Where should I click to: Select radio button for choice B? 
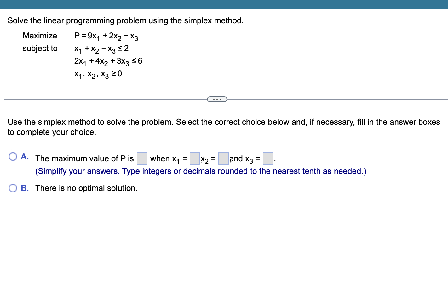tap(13, 188)
